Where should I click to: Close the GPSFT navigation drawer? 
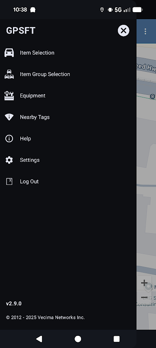pyautogui.click(x=123, y=30)
